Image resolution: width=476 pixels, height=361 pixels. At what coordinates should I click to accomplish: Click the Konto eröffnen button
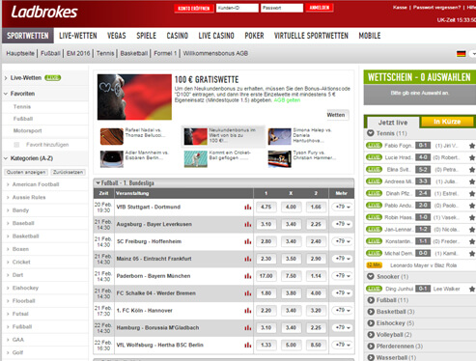pyautogui.click(x=194, y=8)
